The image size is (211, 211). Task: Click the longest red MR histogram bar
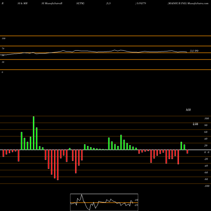click(x=58, y=165)
